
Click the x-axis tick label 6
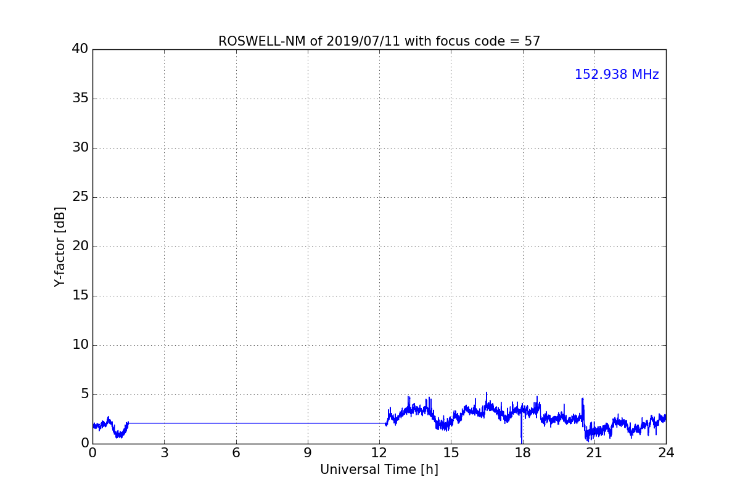(x=236, y=453)
